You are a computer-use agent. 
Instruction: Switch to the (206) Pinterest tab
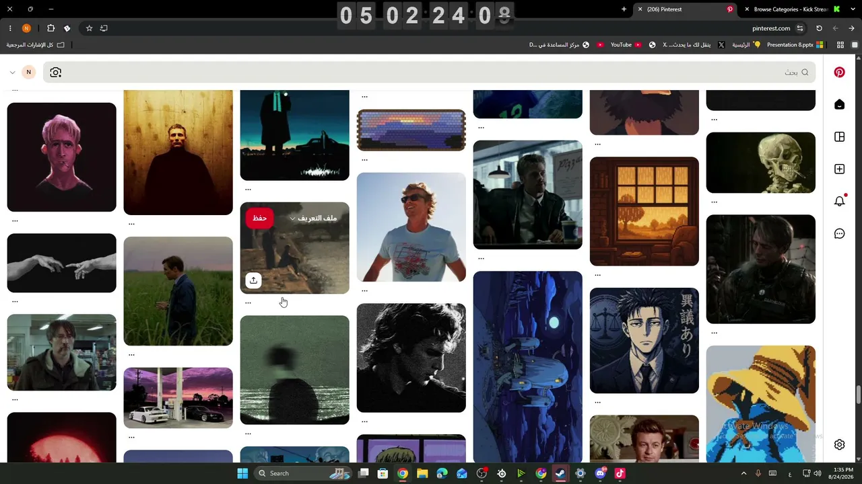coord(685,9)
